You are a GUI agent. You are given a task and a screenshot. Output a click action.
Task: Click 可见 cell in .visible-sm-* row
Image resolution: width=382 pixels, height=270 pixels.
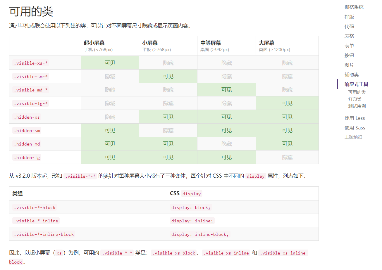168,76
